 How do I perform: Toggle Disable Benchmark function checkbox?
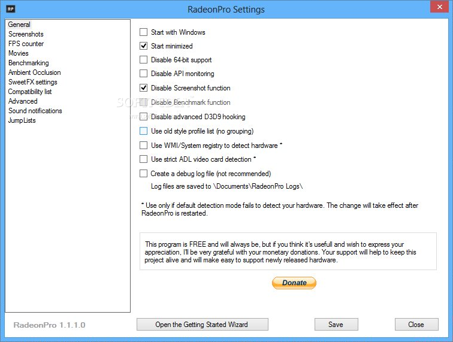tap(144, 102)
